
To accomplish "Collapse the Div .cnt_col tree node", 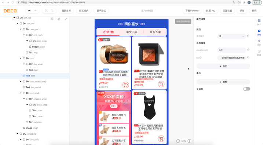I will [x=14, y=18].
